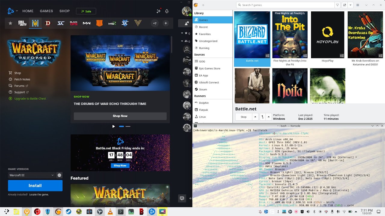Expand the +7 more games list
The width and height of the screenshot is (385, 216).
pyautogui.click(x=155, y=23)
